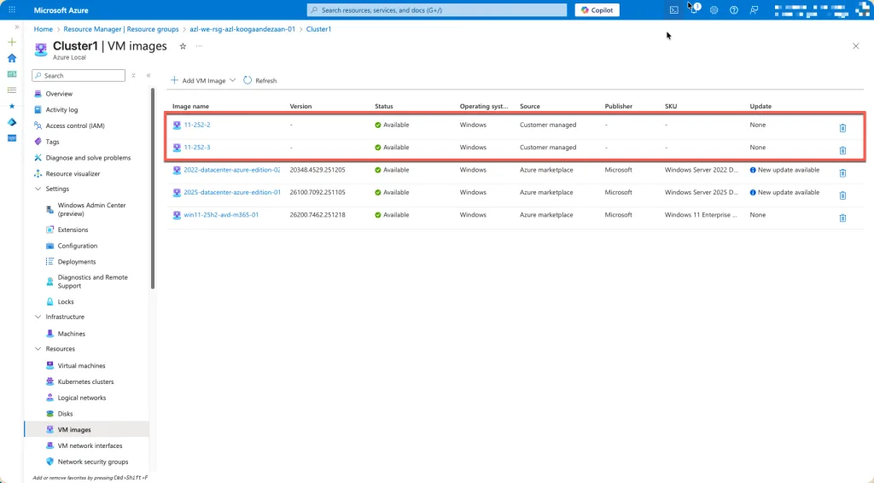Collapse the sidebar menu with double chevron

pos(149,76)
